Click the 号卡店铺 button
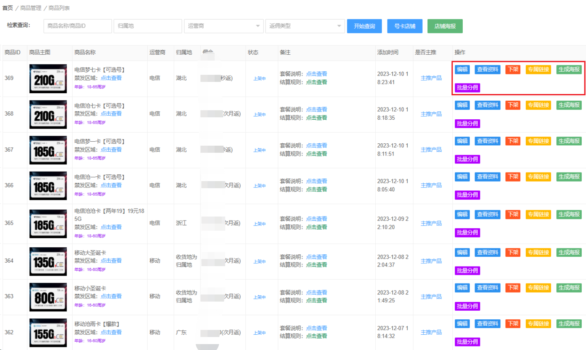The height and width of the screenshot is (350, 586). pos(404,26)
